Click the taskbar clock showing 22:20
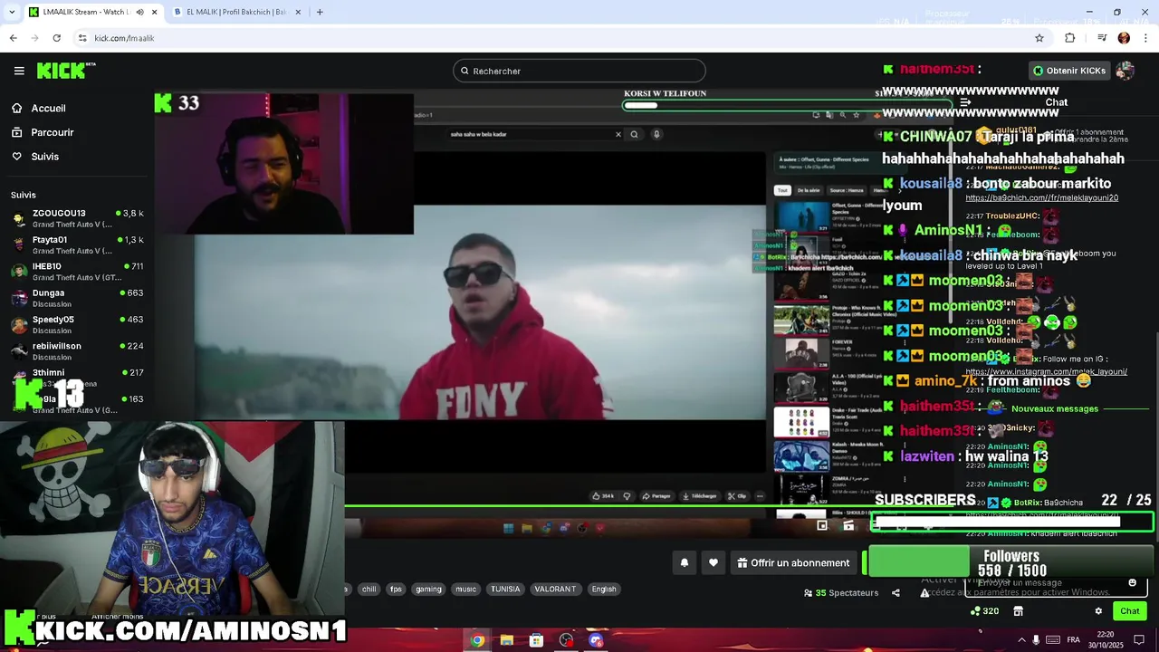 1106,640
